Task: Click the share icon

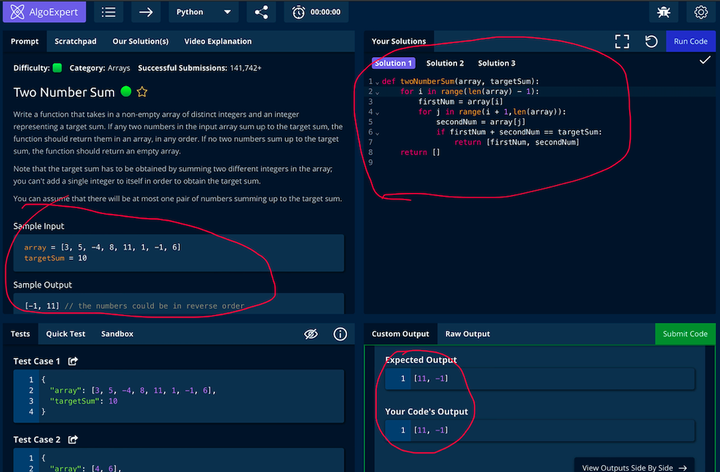Action: point(261,12)
